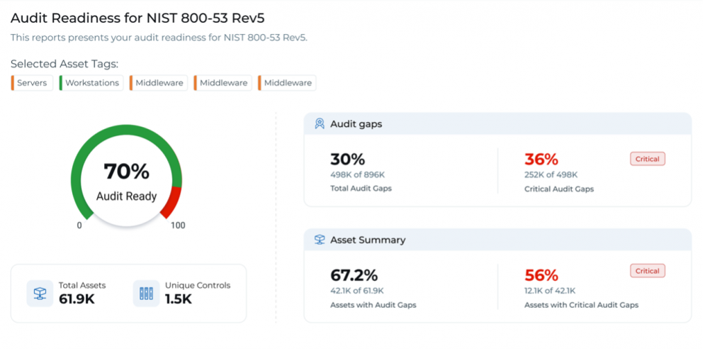Click the 56% critical assets figure

pyautogui.click(x=541, y=275)
